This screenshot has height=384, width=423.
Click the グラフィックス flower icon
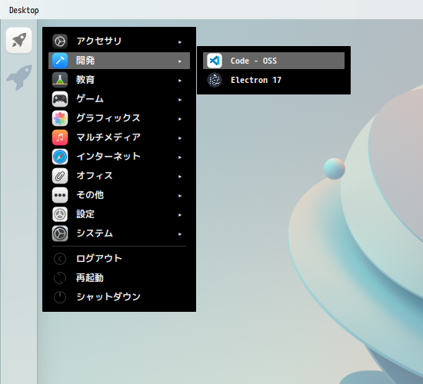[60, 118]
